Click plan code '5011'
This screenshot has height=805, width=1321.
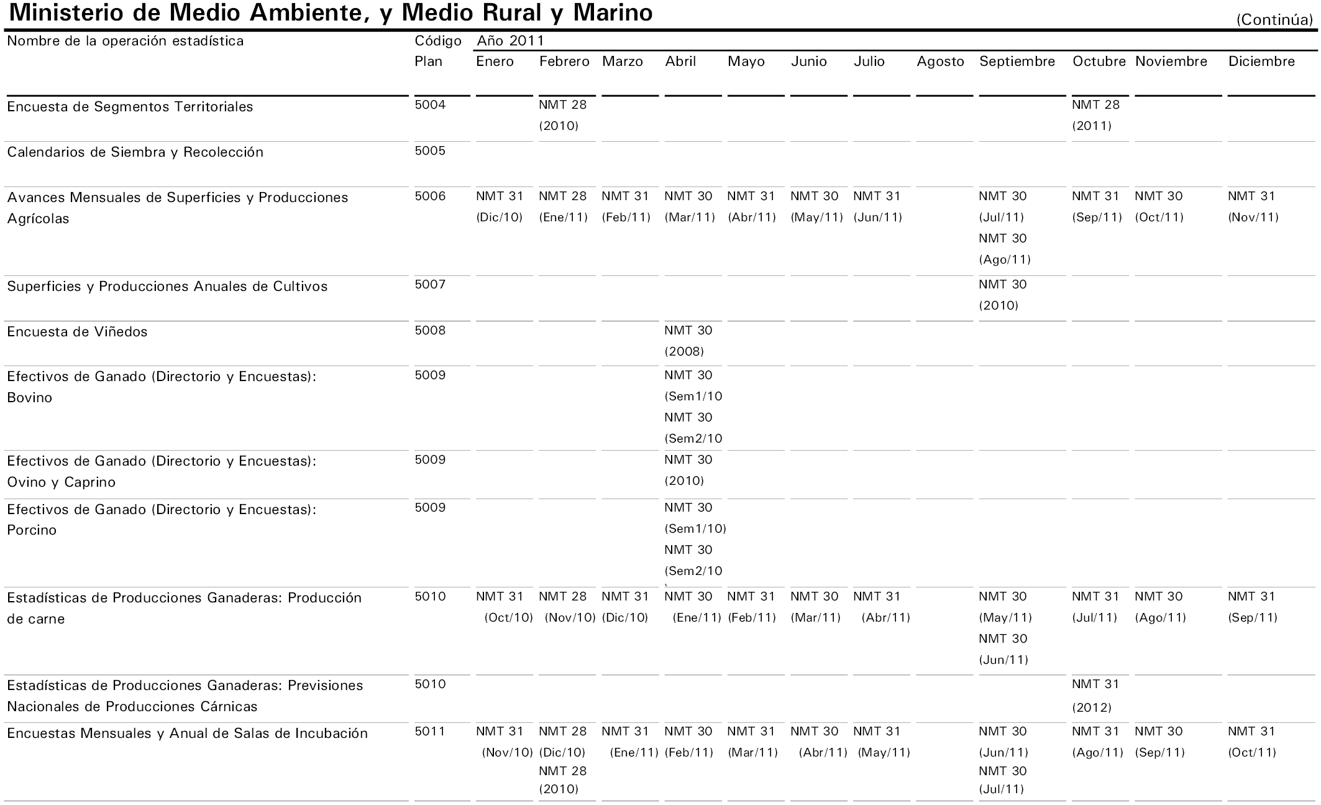click(431, 732)
